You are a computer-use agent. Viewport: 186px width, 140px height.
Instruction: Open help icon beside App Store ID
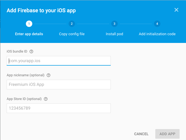coord(46,99)
